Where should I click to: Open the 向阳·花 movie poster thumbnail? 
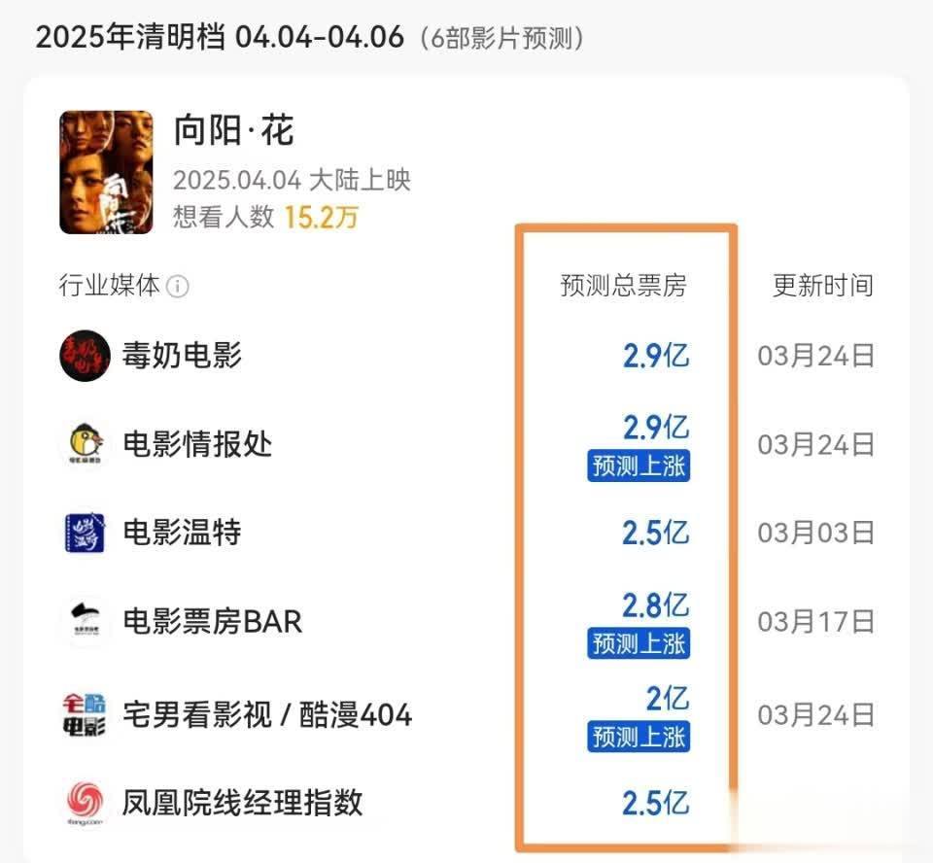pyautogui.click(x=106, y=172)
